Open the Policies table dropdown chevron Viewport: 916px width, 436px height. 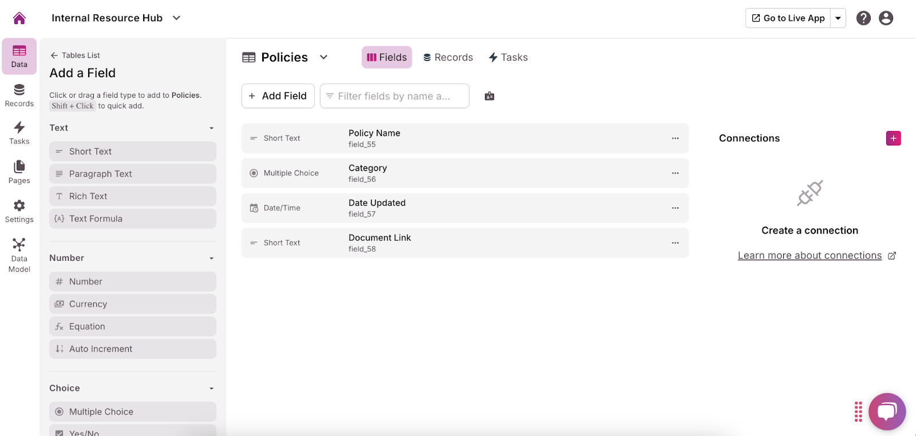tap(323, 57)
